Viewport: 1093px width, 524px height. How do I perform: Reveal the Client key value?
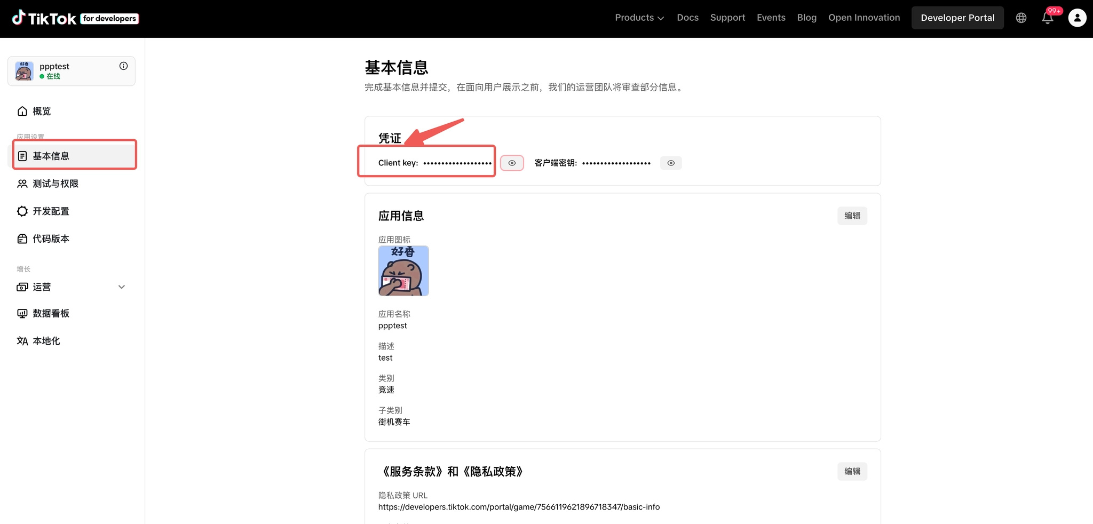click(512, 163)
